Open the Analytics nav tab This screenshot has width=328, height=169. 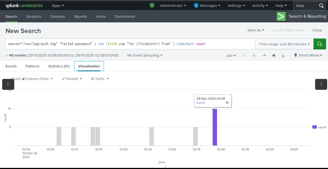34,16
